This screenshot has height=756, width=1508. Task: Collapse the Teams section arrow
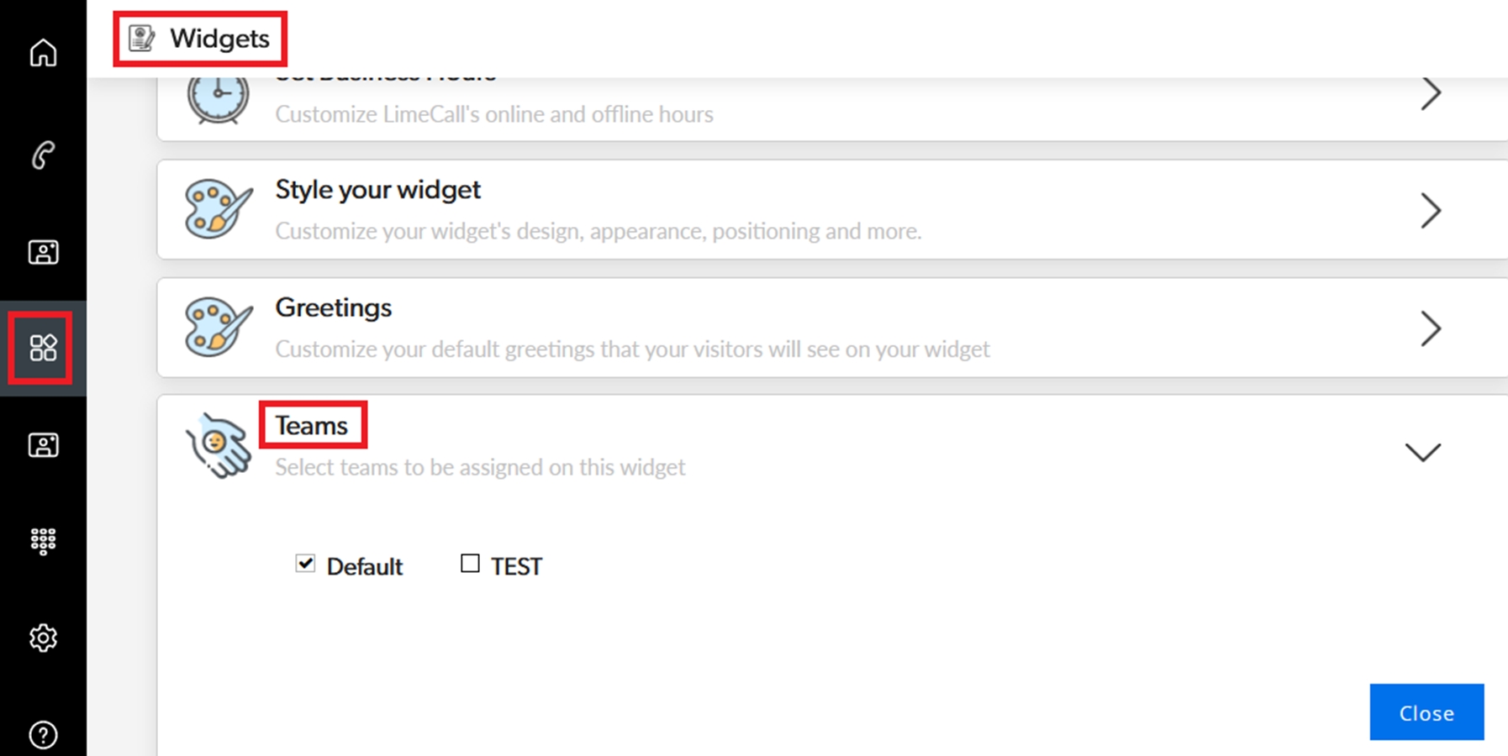tap(1423, 452)
